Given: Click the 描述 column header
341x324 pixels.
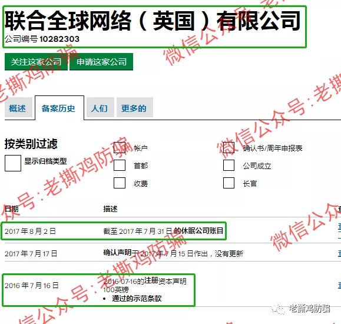Looking at the screenshot, I should (110, 209).
